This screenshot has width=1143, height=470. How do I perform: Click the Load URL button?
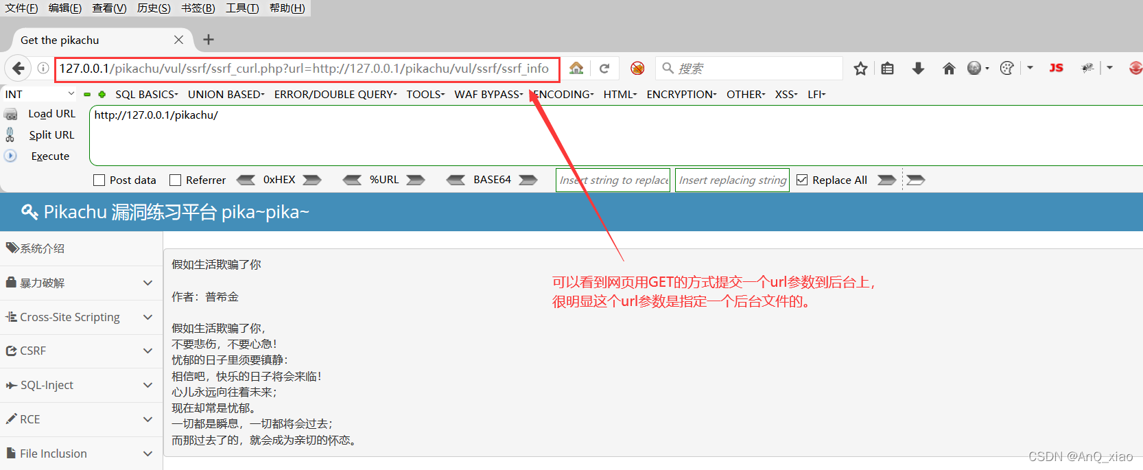click(51, 114)
